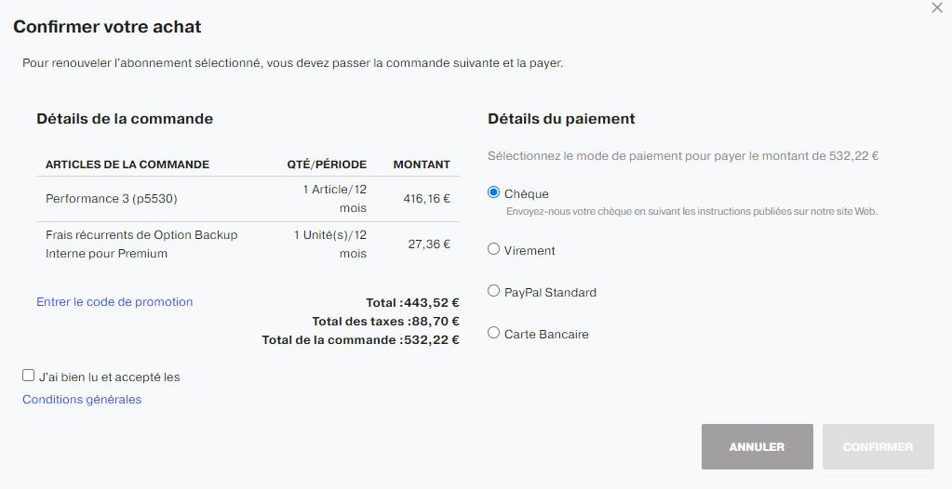Click the ANNULER button
Screen dimensions: 952x489
click(x=758, y=446)
